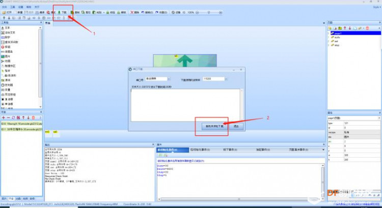Click the Lock (锁定) toolbar button
The width and height of the screenshot is (382, 208).
pos(111,12)
